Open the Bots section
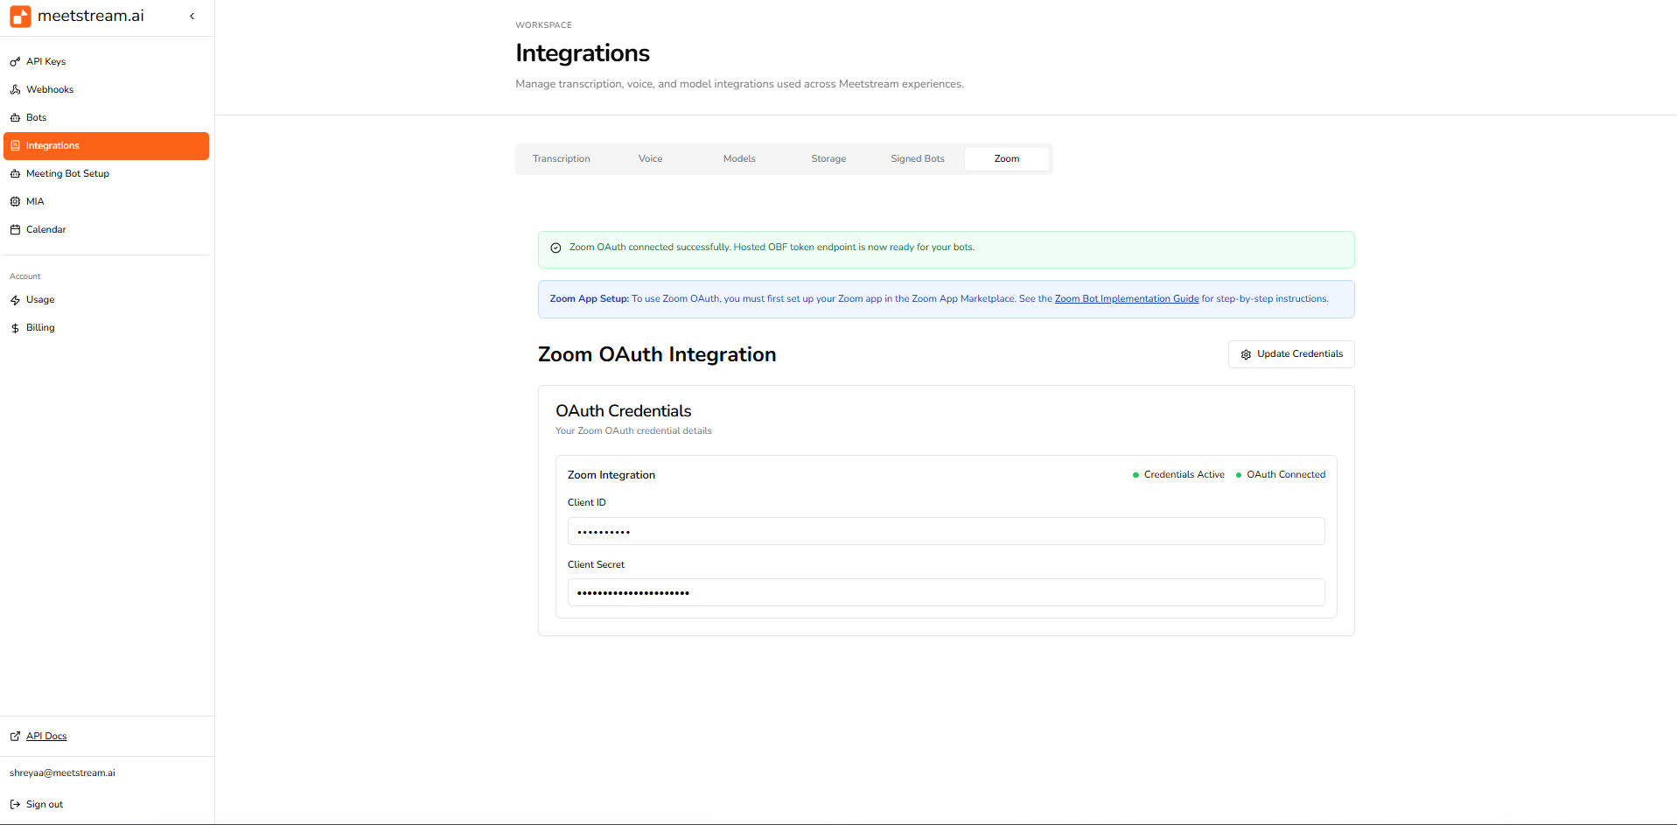This screenshot has width=1677, height=825. tap(107, 118)
